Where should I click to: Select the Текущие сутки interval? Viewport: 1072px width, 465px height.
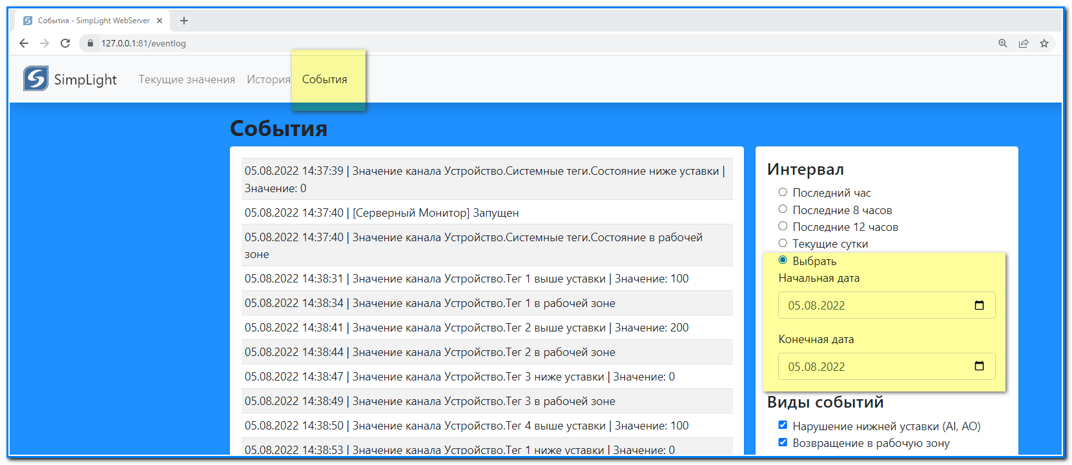tap(783, 243)
